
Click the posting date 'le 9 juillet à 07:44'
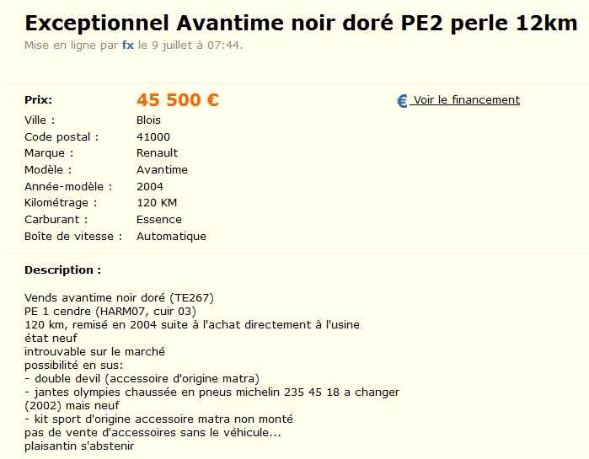tap(190, 45)
